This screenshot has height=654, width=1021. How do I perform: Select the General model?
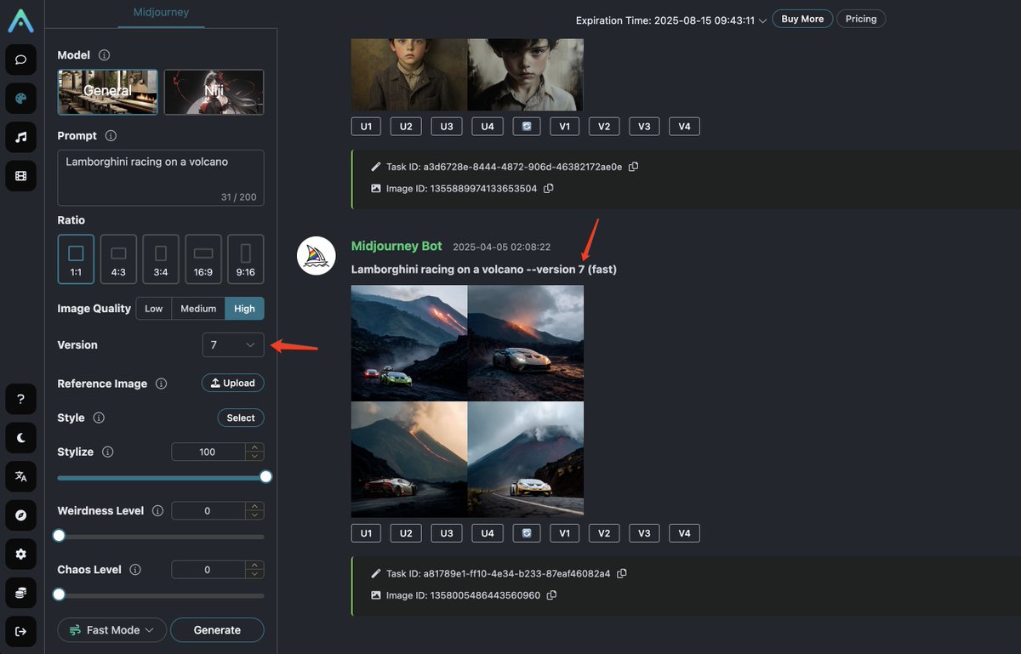coord(107,92)
